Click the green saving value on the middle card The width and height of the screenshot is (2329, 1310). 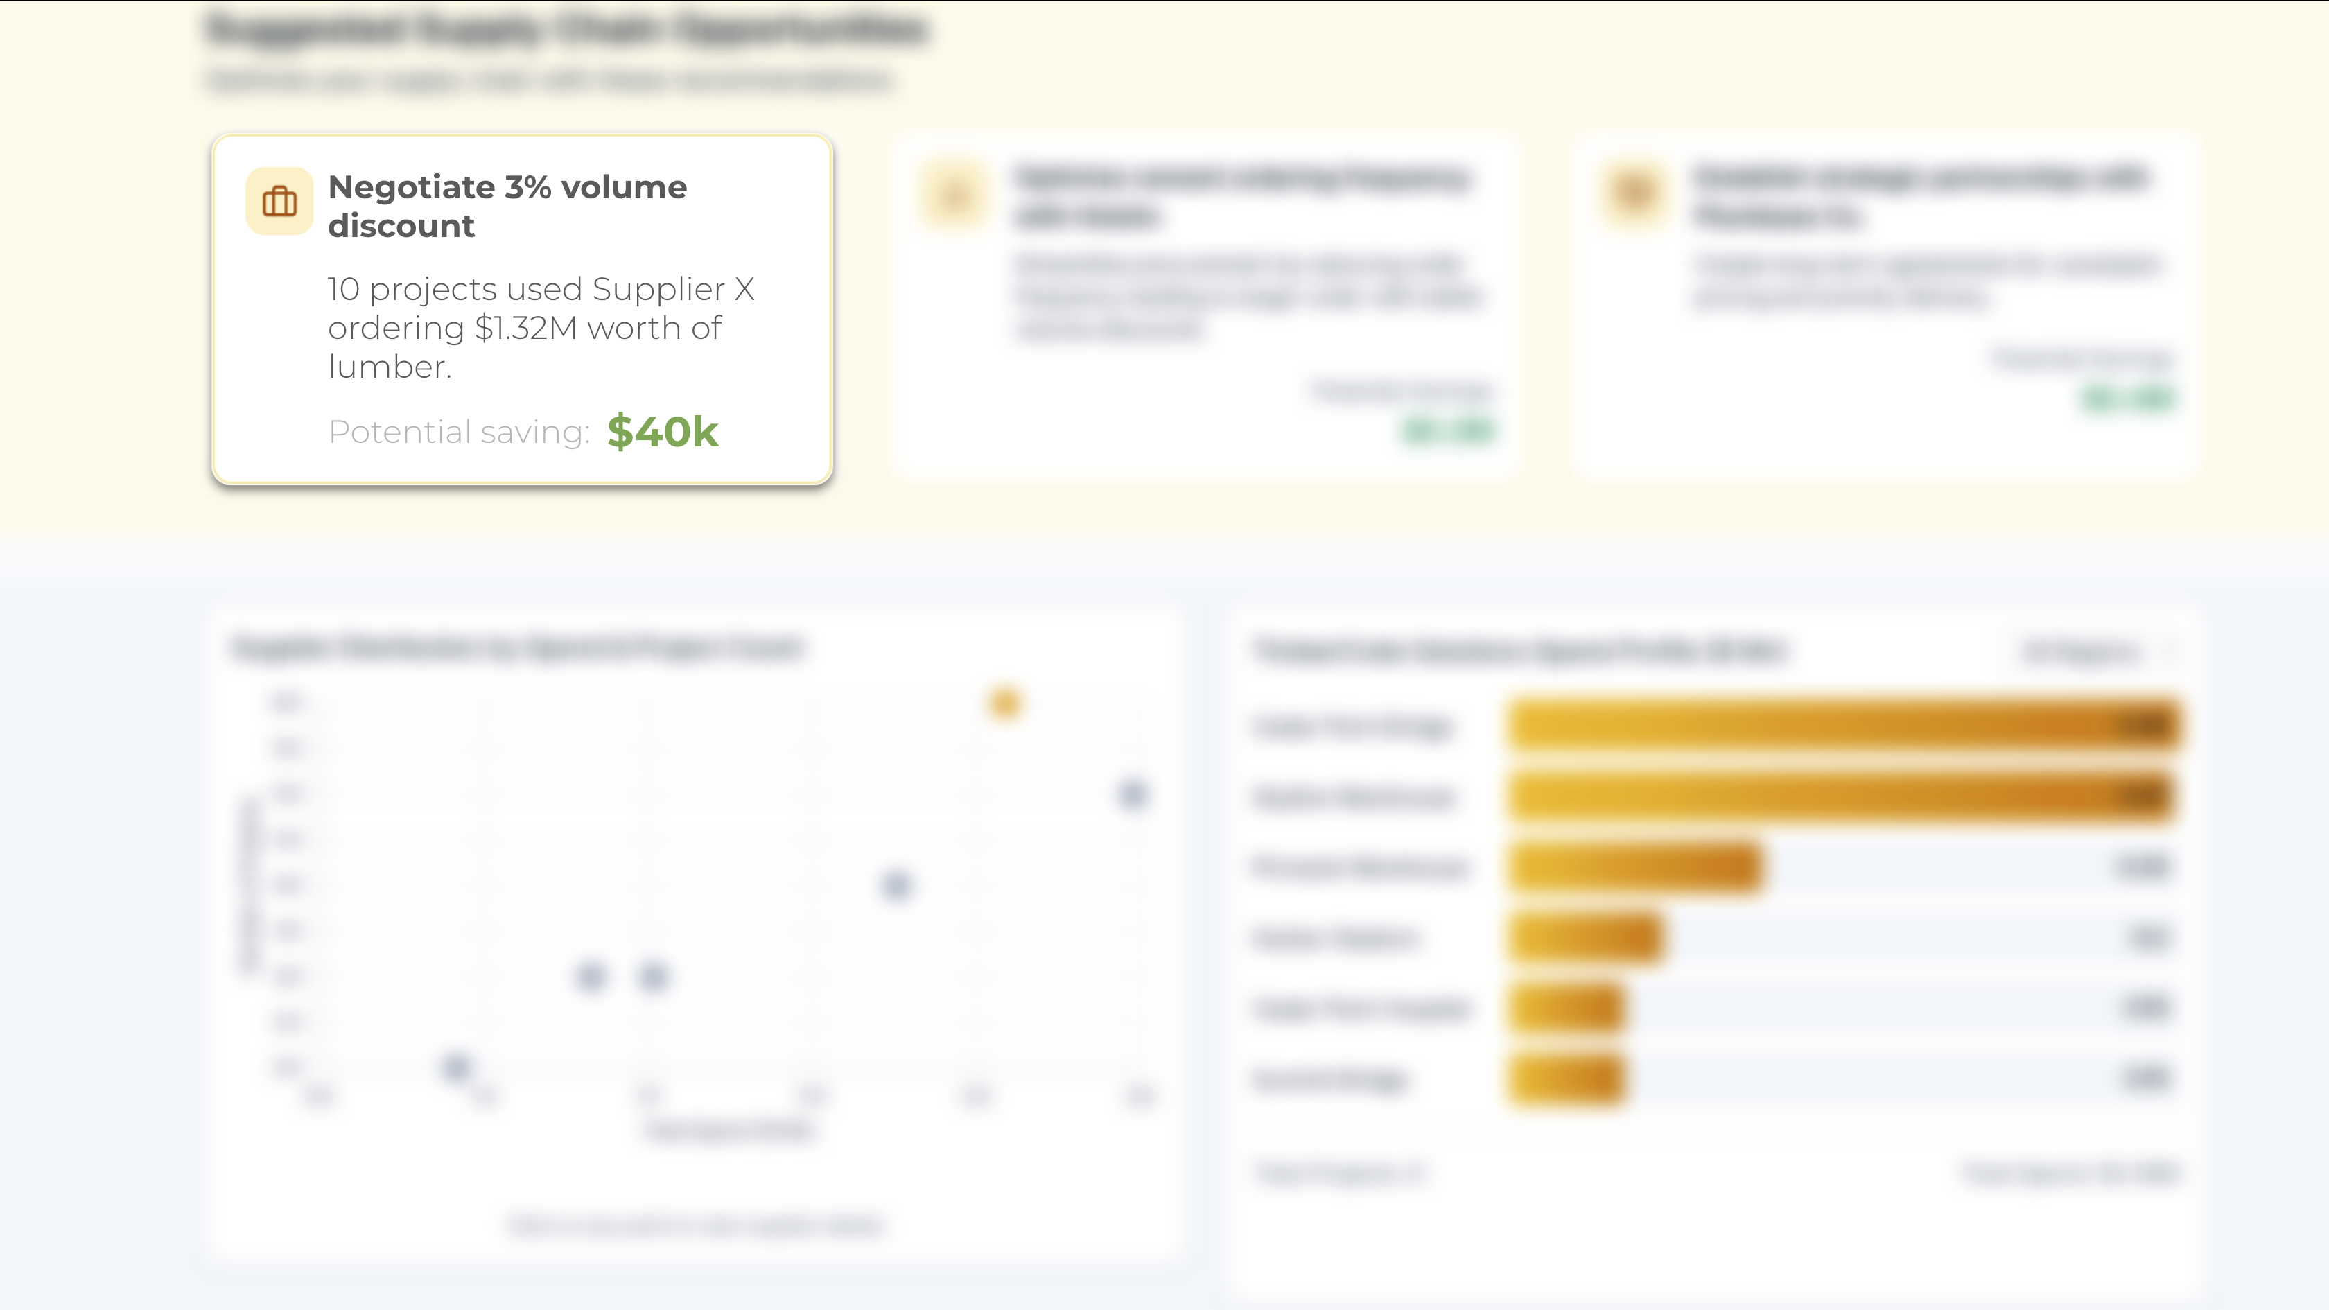(x=1449, y=431)
